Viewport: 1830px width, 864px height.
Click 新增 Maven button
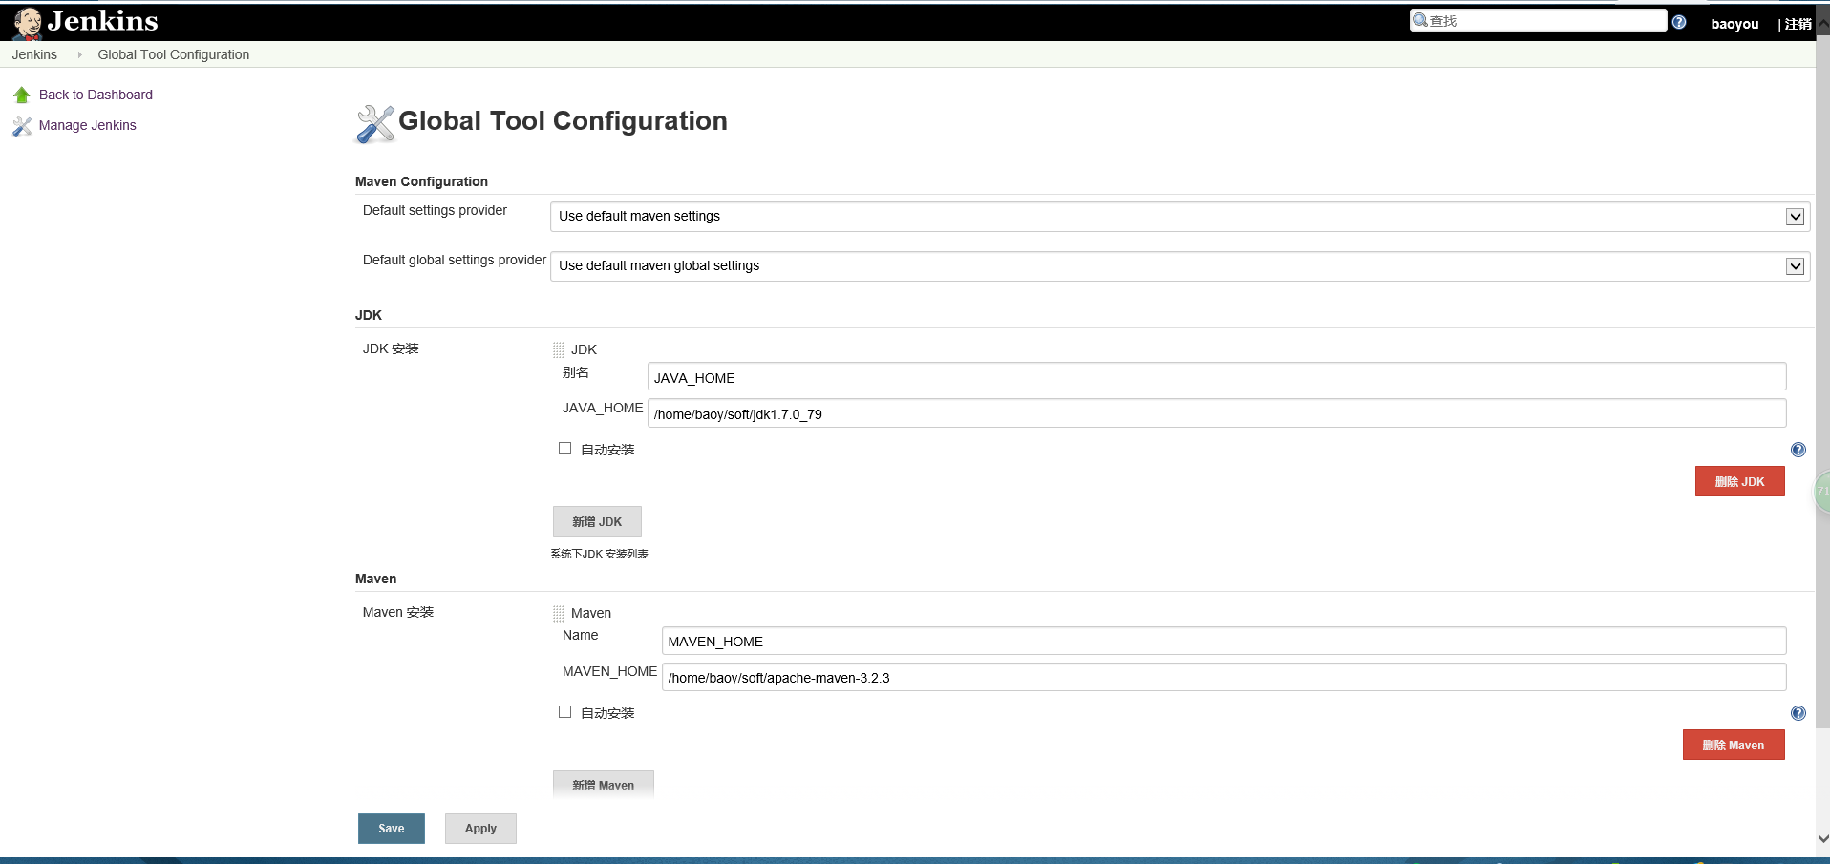pyautogui.click(x=603, y=785)
